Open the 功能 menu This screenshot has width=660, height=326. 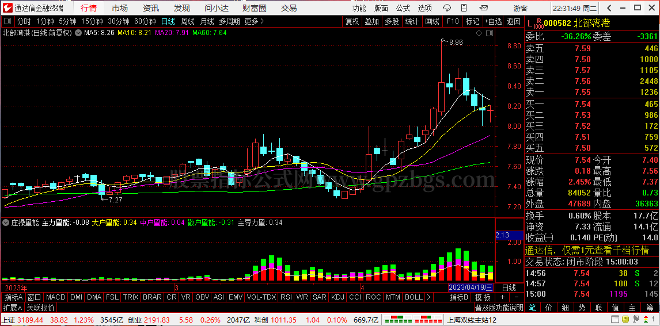pos(359,8)
